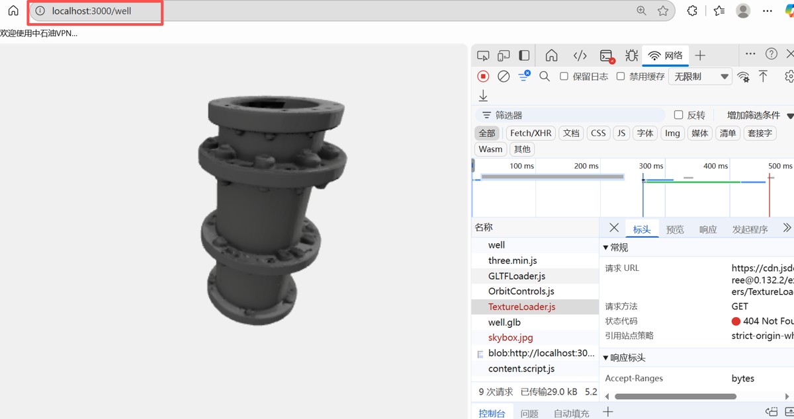Switch to the 网络 tab

coord(666,56)
